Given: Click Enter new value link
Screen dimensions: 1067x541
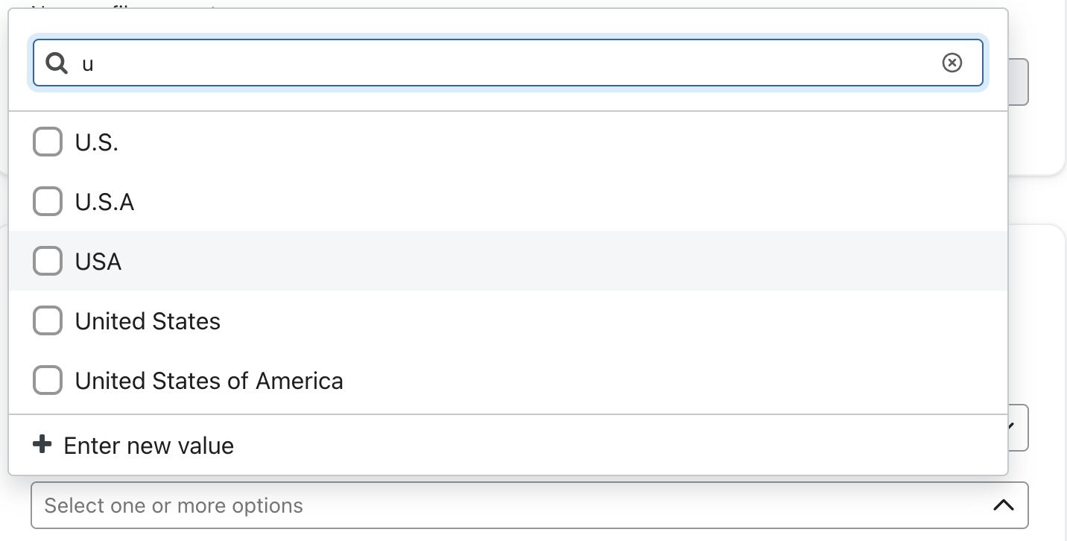Looking at the screenshot, I should (x=148, y=446).
